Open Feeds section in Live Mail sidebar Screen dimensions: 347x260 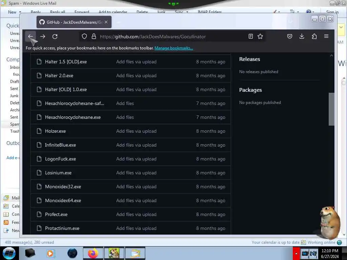12,222
